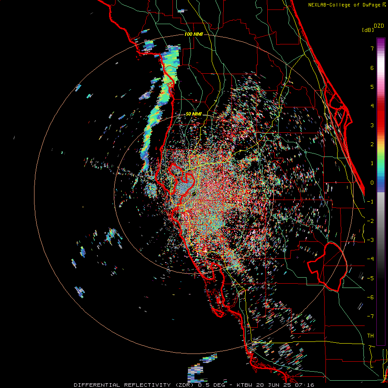
Task: Click the 1 value on the scale
Action: pyautogui.click(x=372, y=163)
